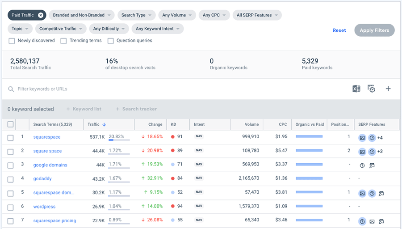402x229 pixels.
Task: Click Organic vs Paid bar for squarespace
Action: tap(309, 136)
